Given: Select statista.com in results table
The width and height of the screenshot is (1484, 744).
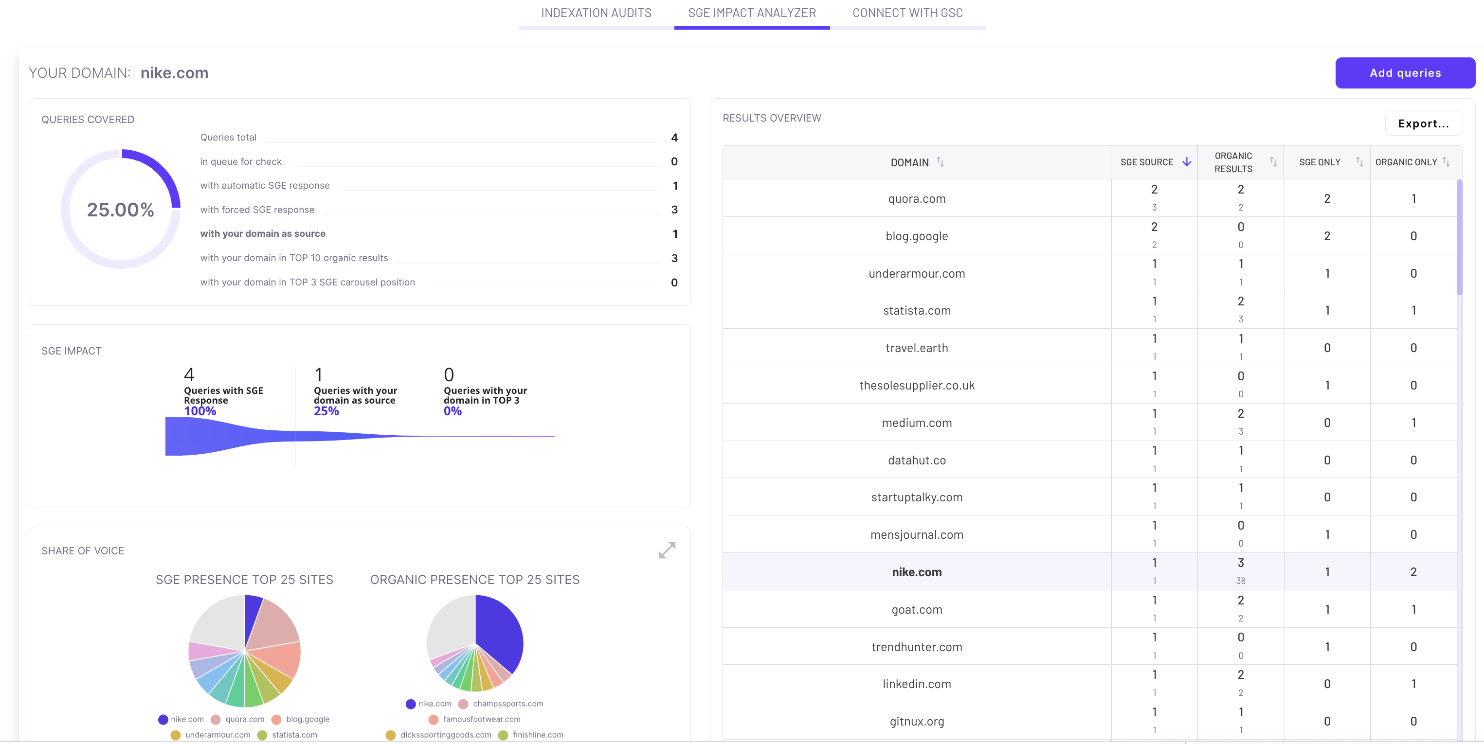Looking at the screenshot, I should (917, 310).
